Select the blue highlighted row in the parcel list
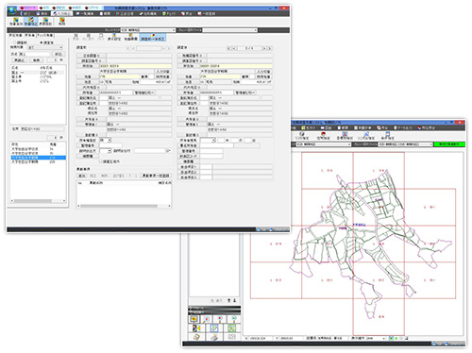Image resolution: width=472 pixels, height=353 pixels. [38, 158]
